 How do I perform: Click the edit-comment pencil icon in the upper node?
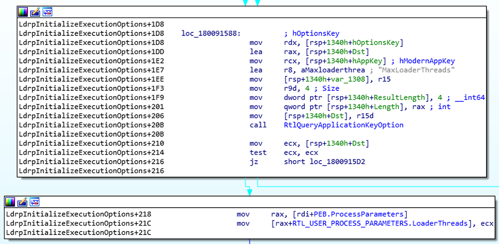(35, 12)
